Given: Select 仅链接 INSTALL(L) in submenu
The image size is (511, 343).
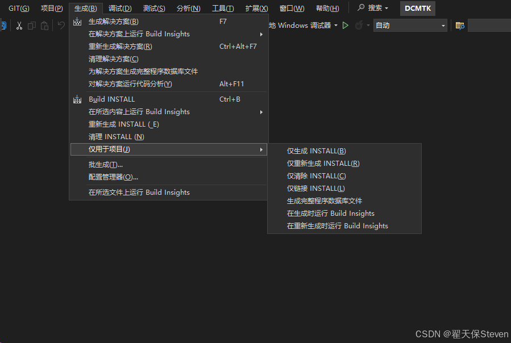Looking at the screenshot, I should tap(344, 189).
